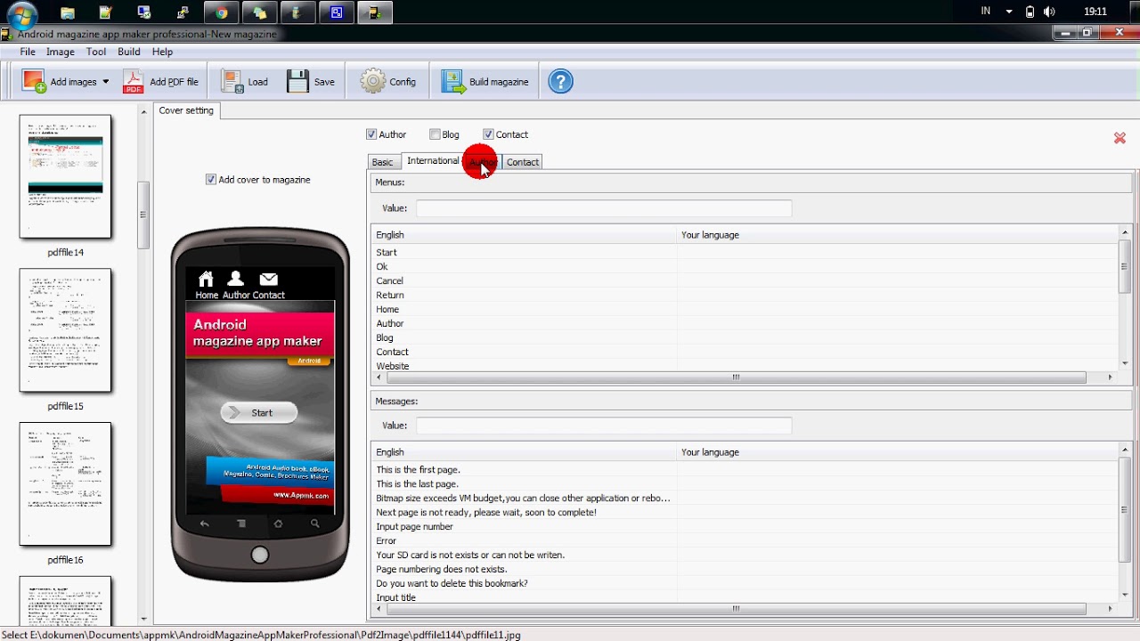
Task: Click the Build magazine label
Action: (499, 82)
